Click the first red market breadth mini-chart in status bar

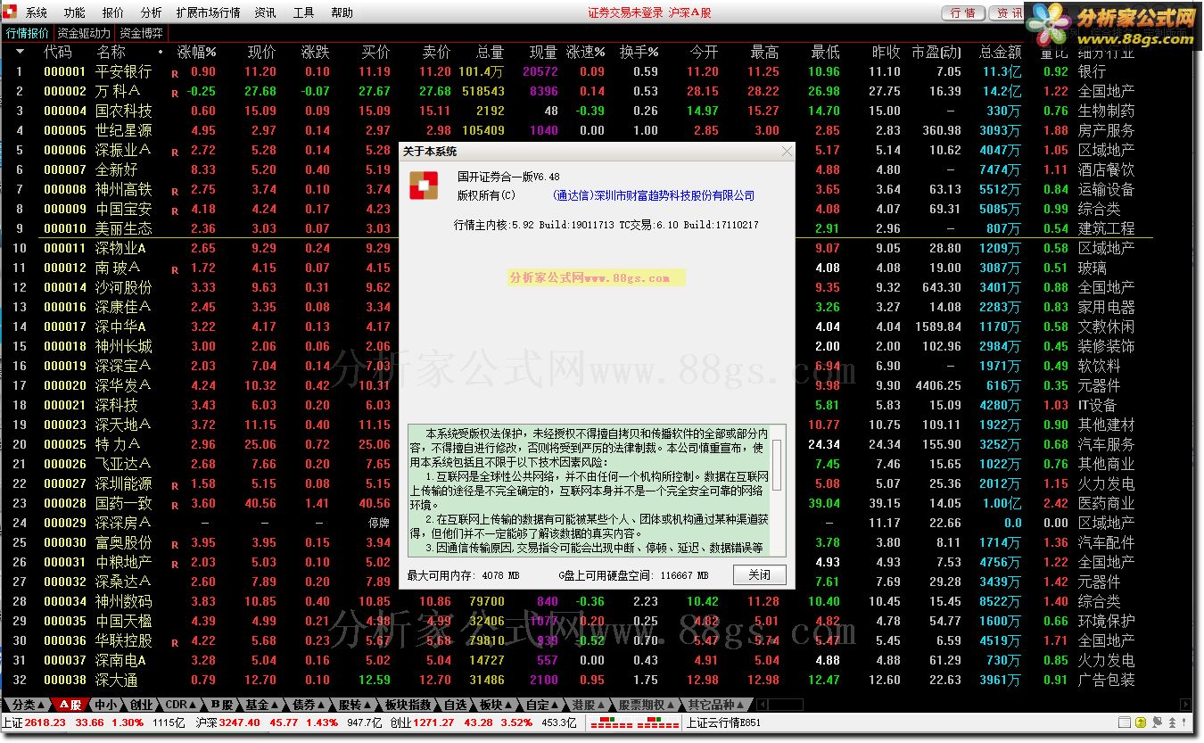point(612,722)
